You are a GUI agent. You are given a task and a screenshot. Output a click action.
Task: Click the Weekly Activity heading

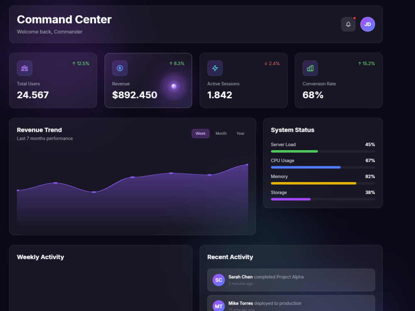[41, 257]
